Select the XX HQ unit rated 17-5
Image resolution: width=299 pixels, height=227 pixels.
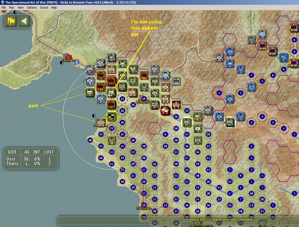tap(101, 123)
